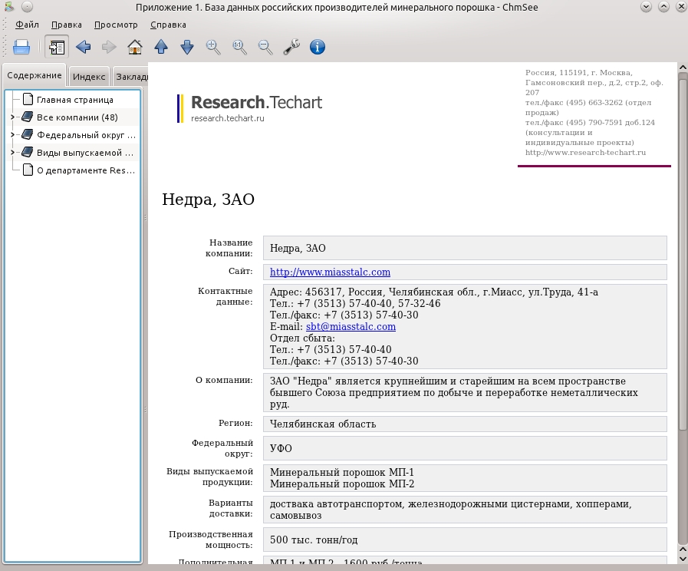Open the Файл menu
Viewport: 688px width, 571px height.
pyautogui.click(x=27, y=25)
